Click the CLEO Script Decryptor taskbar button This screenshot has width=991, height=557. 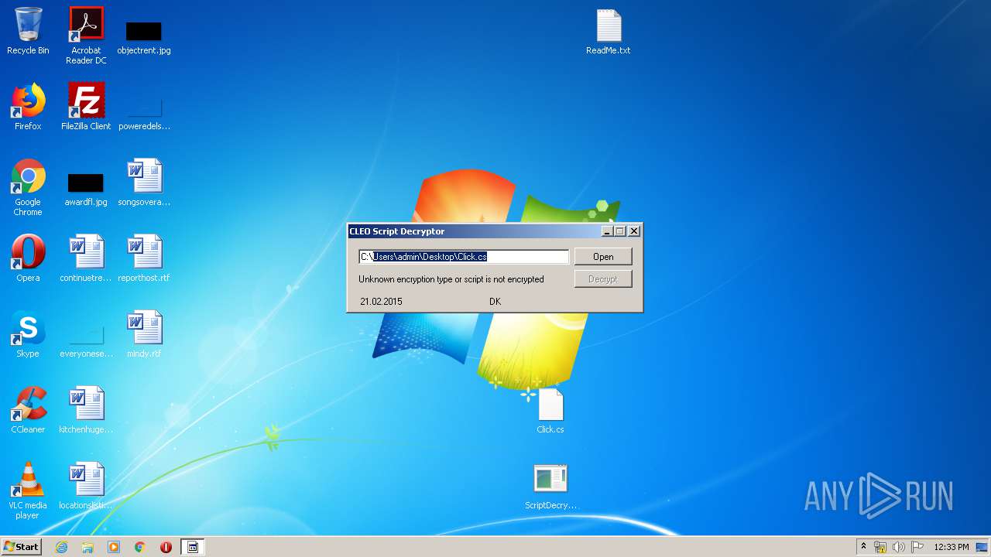pos(193,547)
